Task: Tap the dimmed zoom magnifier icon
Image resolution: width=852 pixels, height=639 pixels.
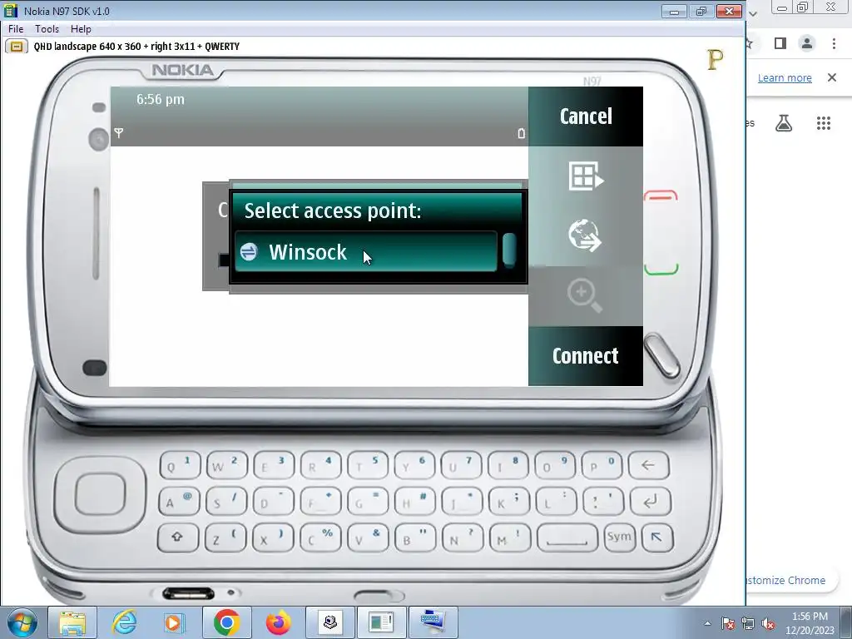Action: tap(585, 296)
